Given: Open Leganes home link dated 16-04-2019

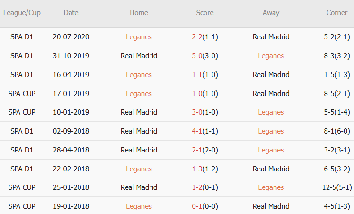Looking at the screenshot, I should point(139,75).
